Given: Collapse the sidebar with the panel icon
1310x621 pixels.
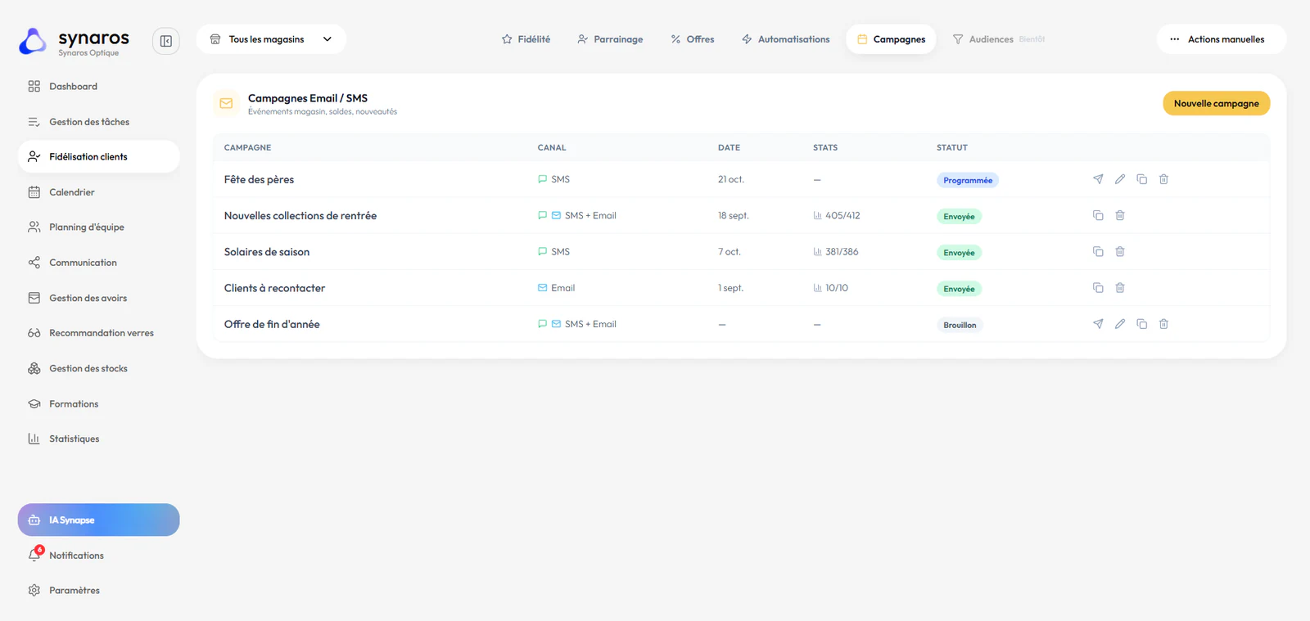Looking at the screenshot, I should pos(166,41).
